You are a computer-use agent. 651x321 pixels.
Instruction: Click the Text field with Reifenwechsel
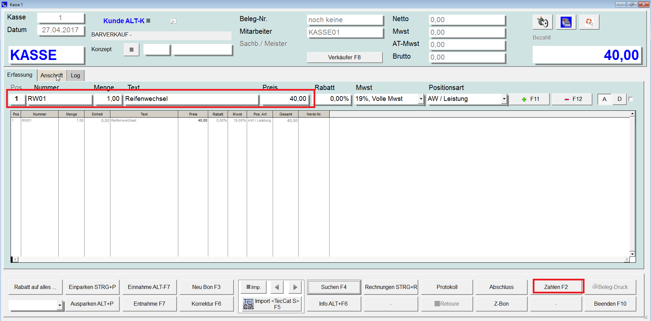pyautogui.click(x=191, y=99)
